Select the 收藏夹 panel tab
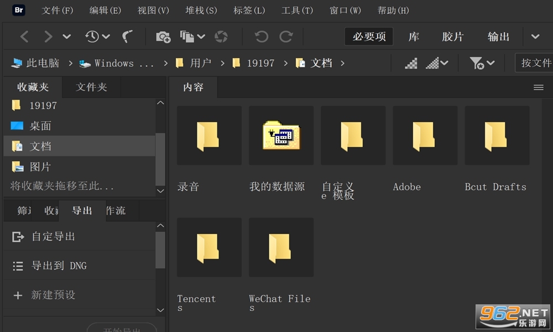The image size is (553, 332). tap(33, 87)
